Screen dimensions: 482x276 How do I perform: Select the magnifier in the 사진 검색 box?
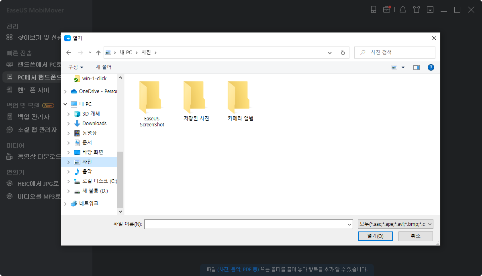click(x=363, y=53)
